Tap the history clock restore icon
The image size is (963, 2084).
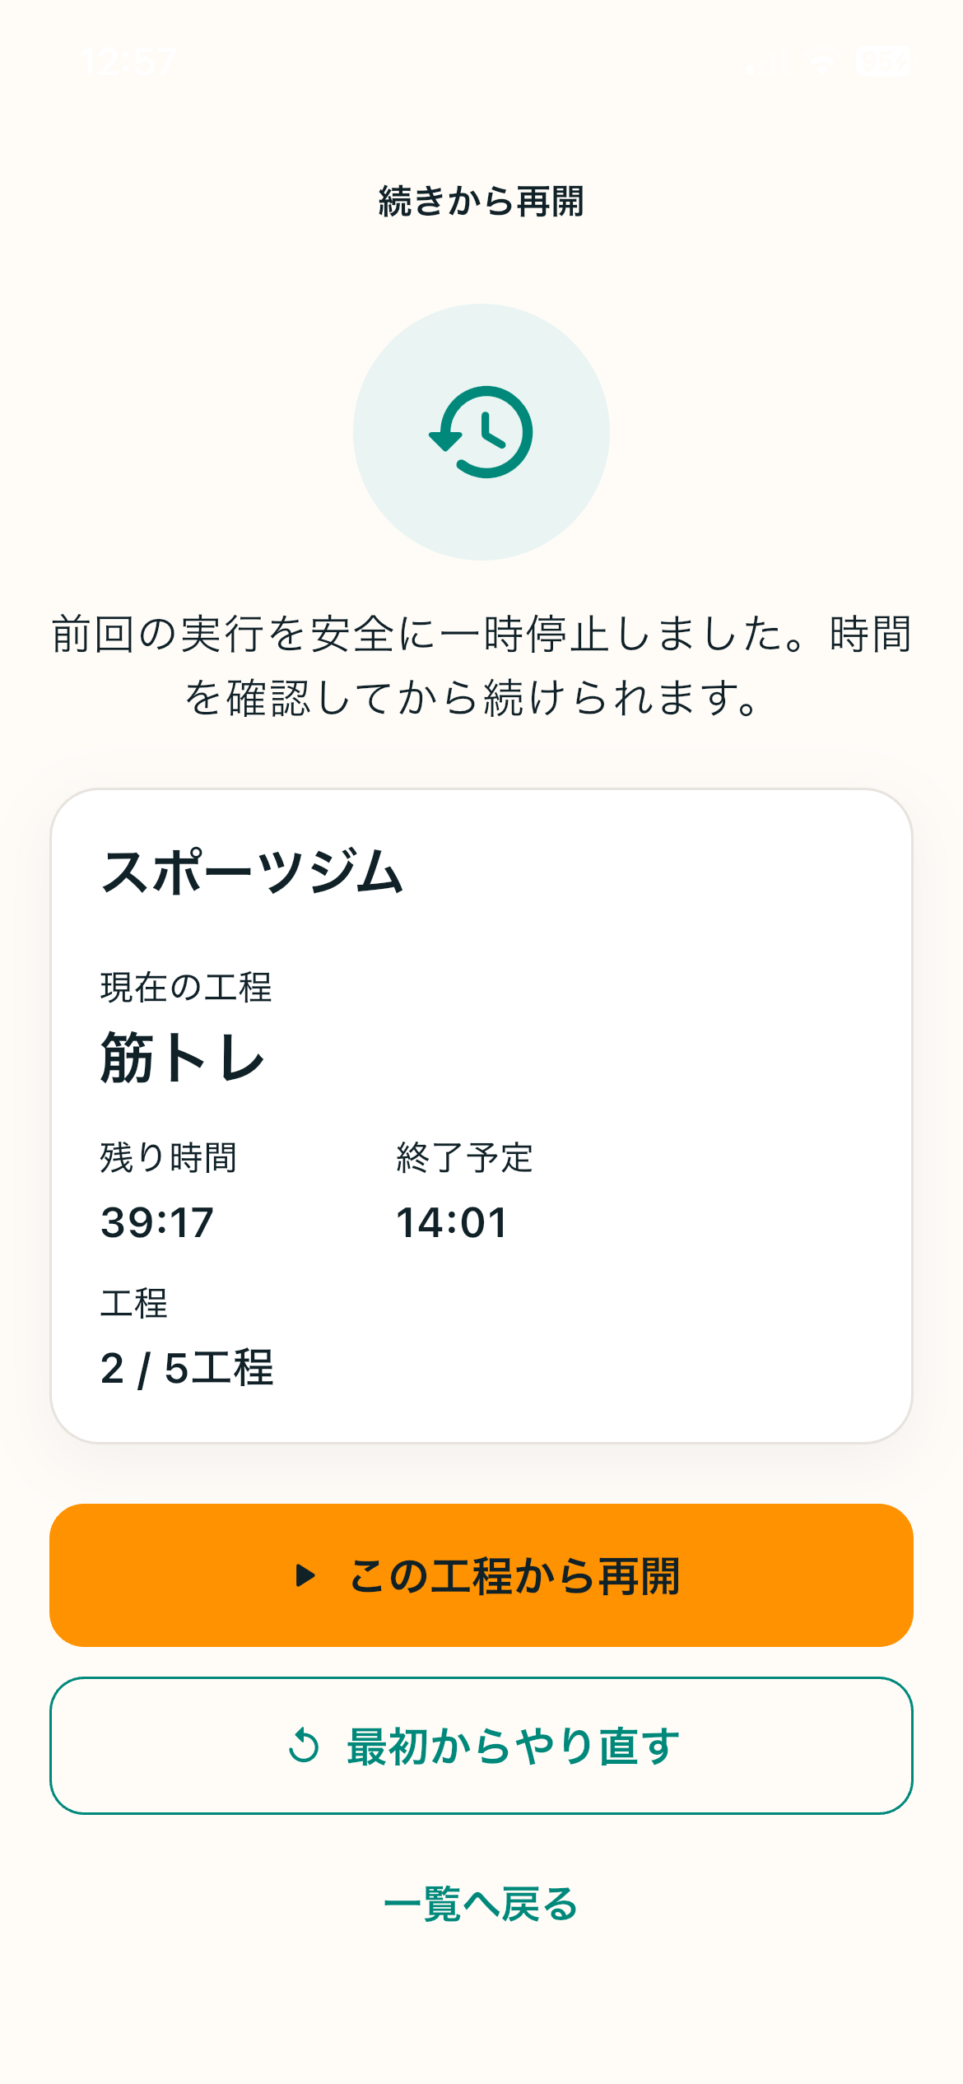tap(481, 432)
